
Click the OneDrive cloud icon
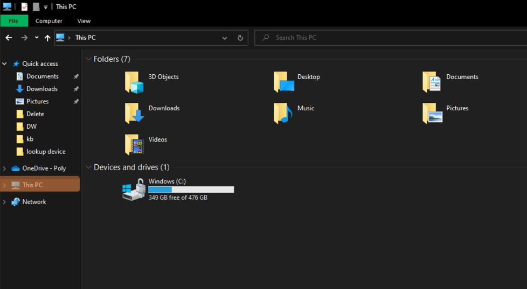pos(16,168)
